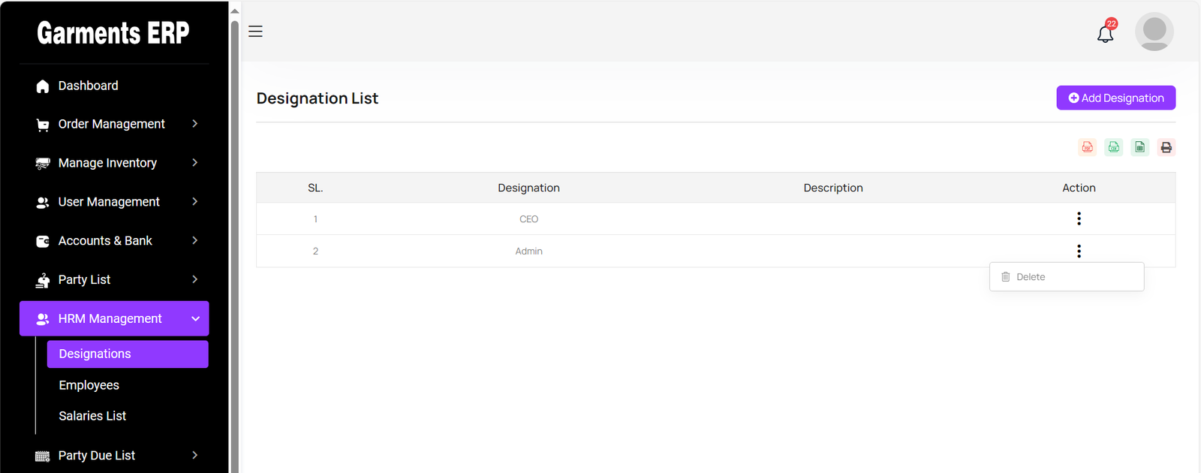Click three-dot action icon for Admin row
Viewport: 1201px width, 473px height.
(1079, 251)
